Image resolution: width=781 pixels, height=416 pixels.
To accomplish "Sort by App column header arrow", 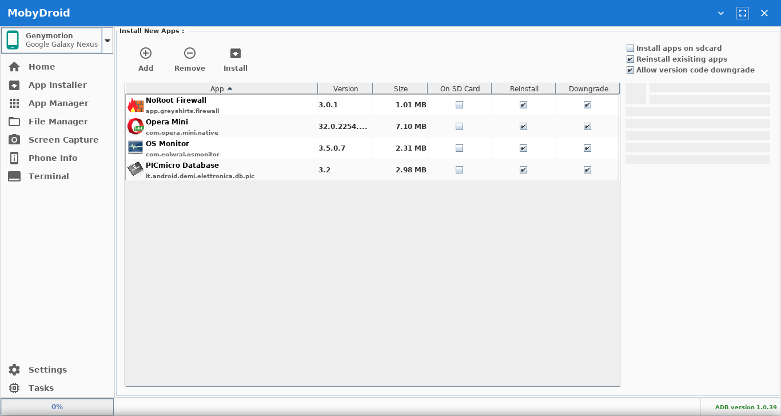I will pos(230,89).
